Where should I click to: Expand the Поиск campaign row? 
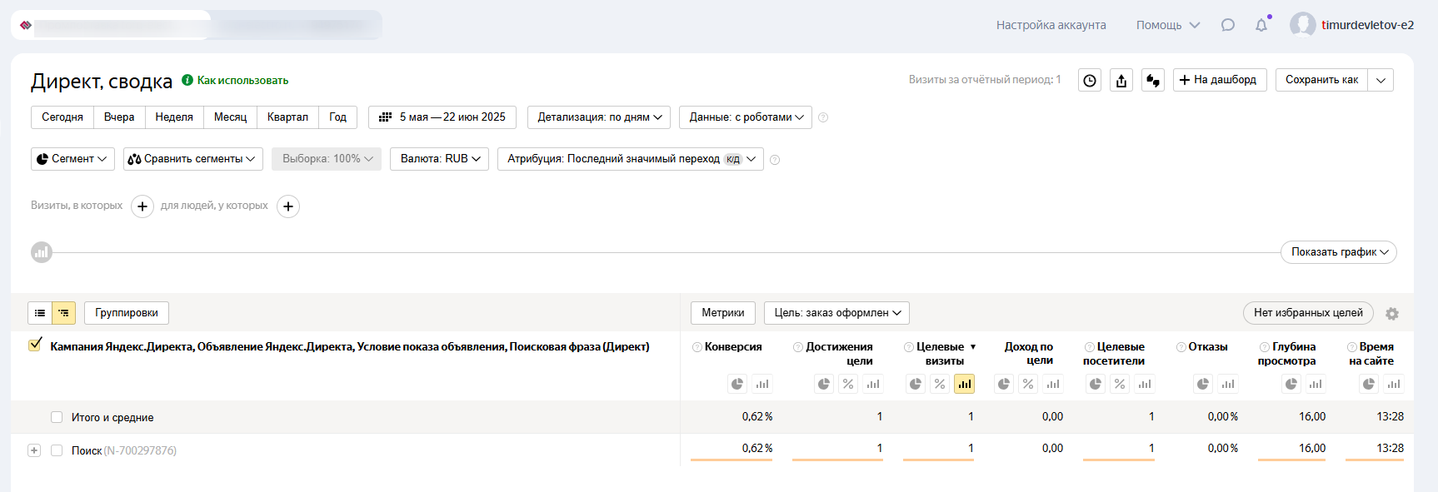(34, 450)
